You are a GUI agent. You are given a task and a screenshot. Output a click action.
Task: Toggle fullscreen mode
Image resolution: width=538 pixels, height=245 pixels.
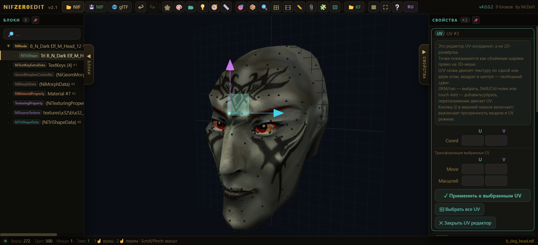pyautogui.click(x=385, y=7)
